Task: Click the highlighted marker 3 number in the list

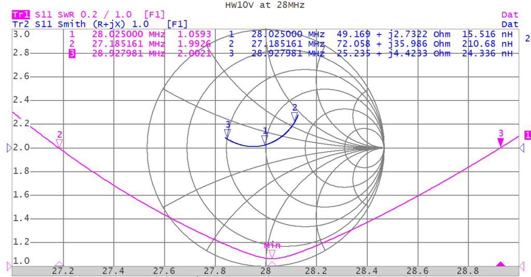Action: (72, 53)
